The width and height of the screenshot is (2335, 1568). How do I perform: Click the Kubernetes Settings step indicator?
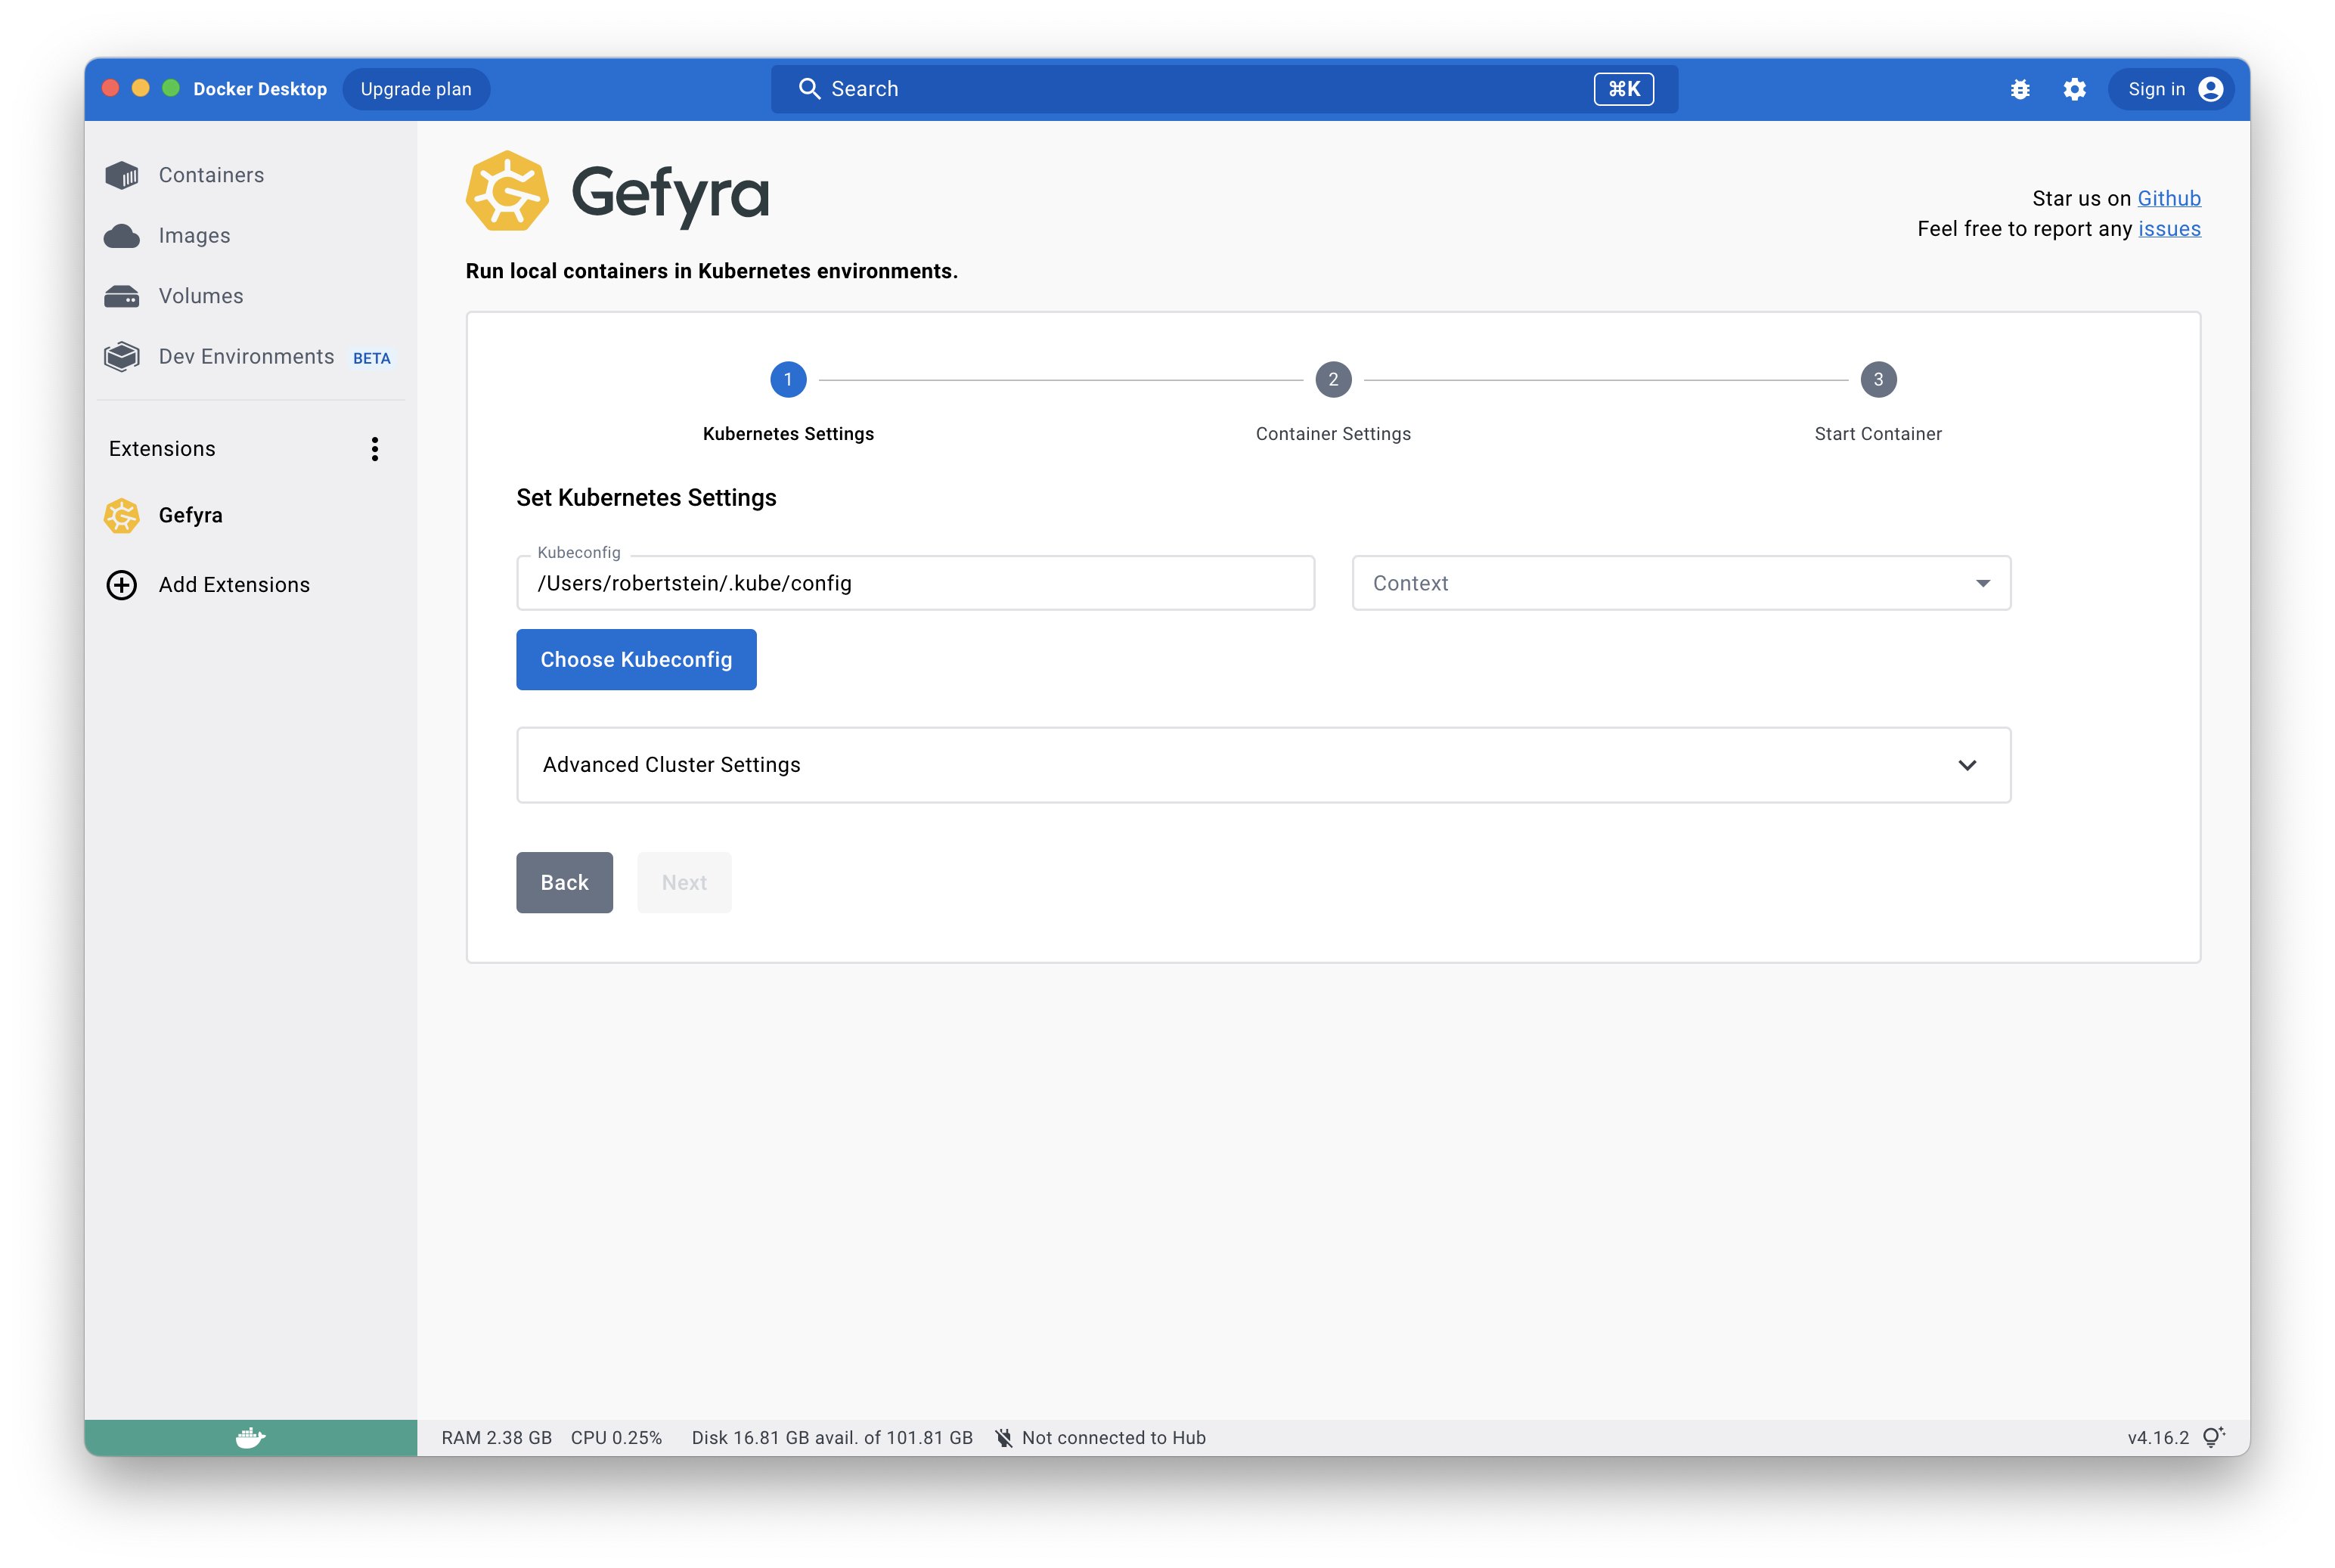788,380
